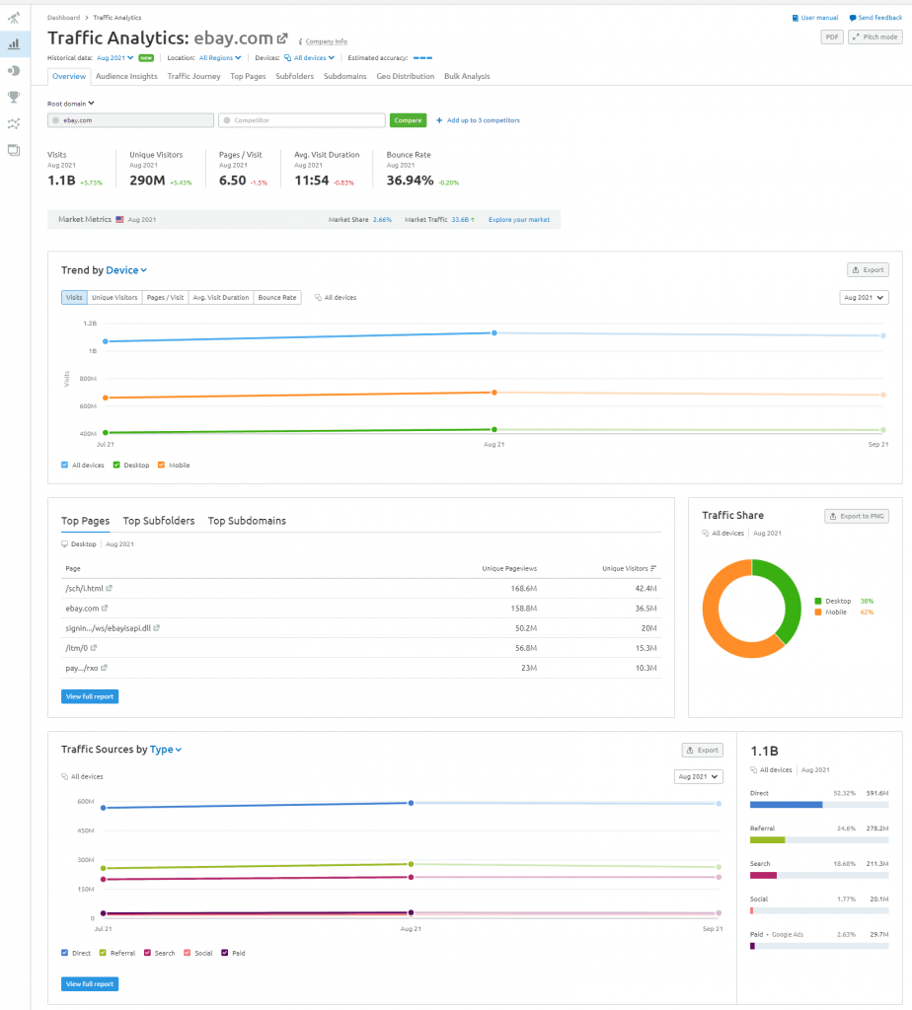Open external link icon for signin ebayisapi.dll row
The width and height of the screenshot is (912, 1010).
pos(156,628)
